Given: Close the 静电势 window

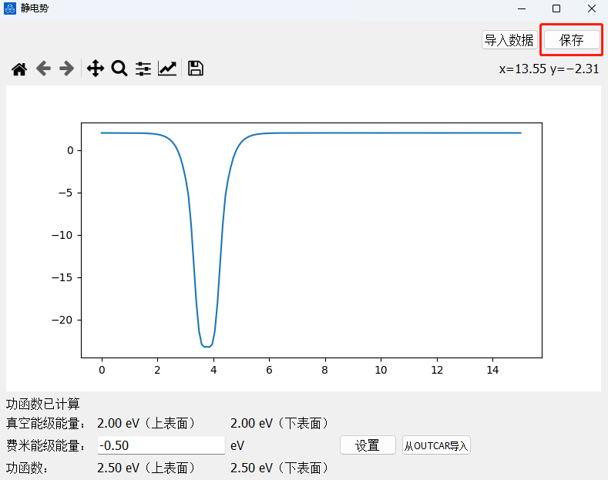Looking at the screenshot, I should pyautogui.click(x=591, y=8).
